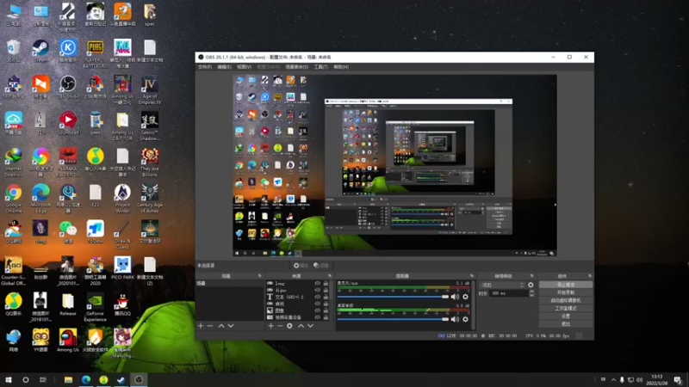Screen dimensions: 689x387
Task: Open the scene transition dropdown
Action: click(502, 285)
